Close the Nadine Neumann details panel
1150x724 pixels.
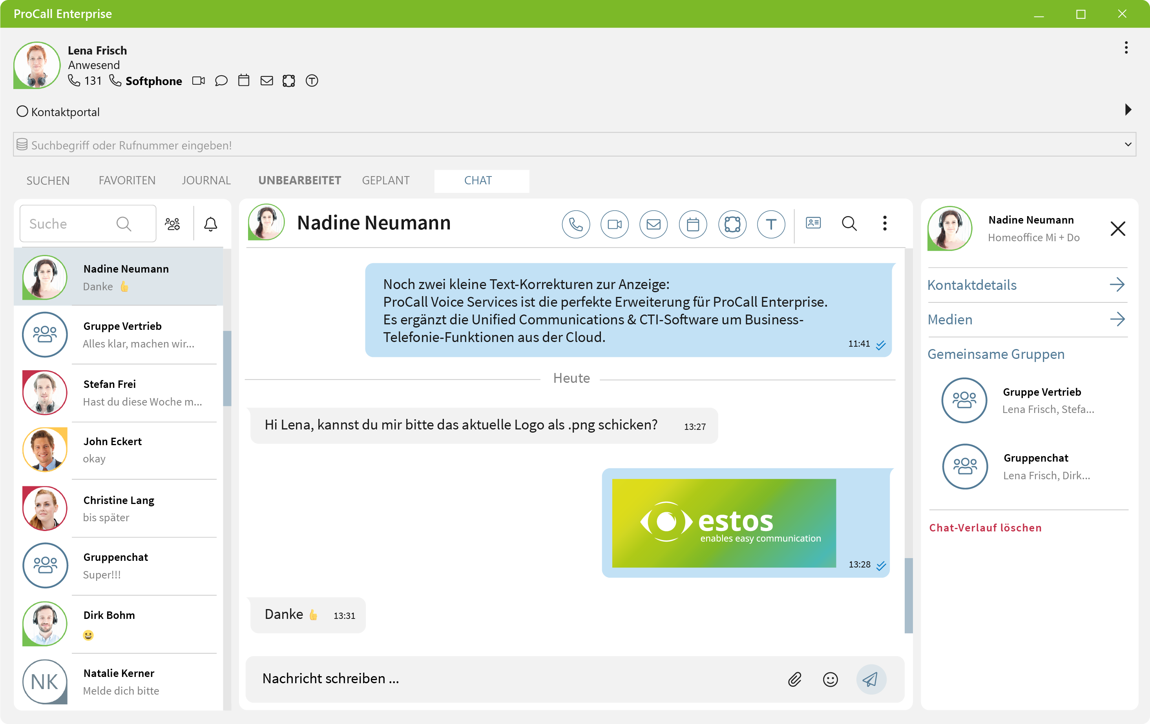click(1117, 229)
